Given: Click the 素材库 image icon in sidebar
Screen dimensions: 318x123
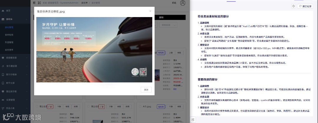Looking at the screenshot, I should point(3,19).
